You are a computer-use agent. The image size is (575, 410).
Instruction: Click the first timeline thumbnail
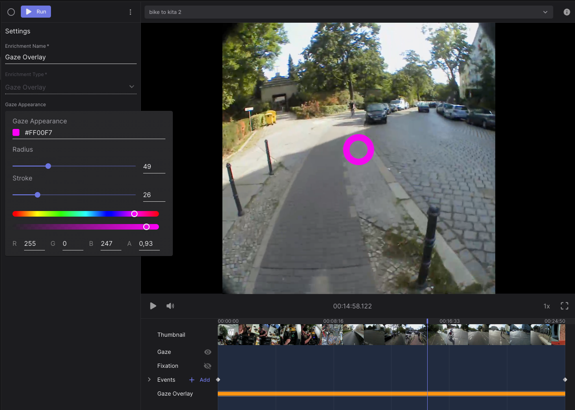tap(228, 334)
